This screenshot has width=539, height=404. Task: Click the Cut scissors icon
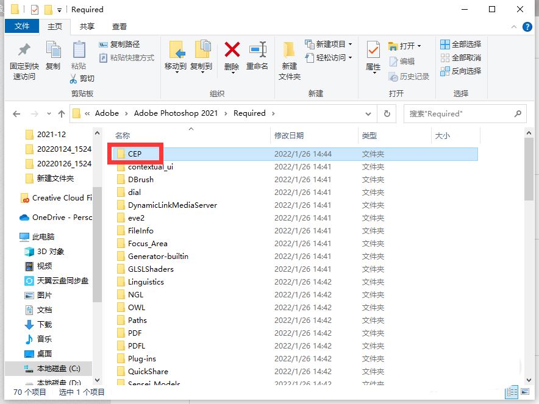tap(73, 79)
